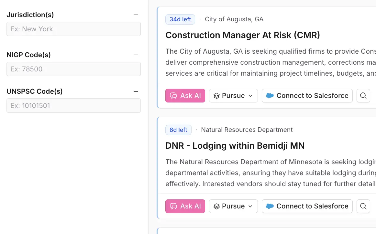Open the Pursue dropdown on the CMR listing

point(251,96)
